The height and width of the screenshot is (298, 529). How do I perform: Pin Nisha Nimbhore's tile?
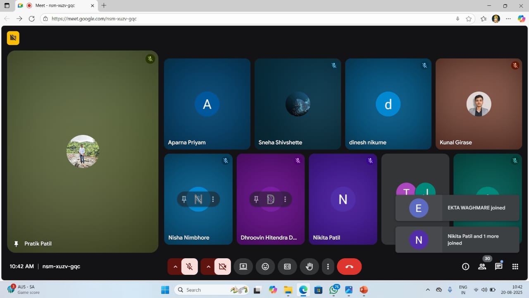184,199
